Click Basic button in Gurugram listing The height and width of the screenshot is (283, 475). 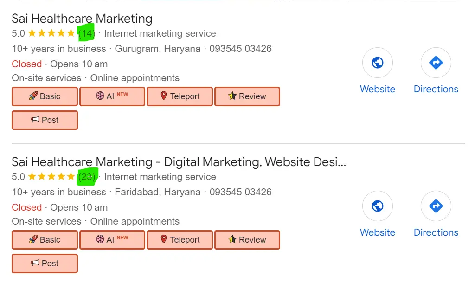[x=45, y=96]
